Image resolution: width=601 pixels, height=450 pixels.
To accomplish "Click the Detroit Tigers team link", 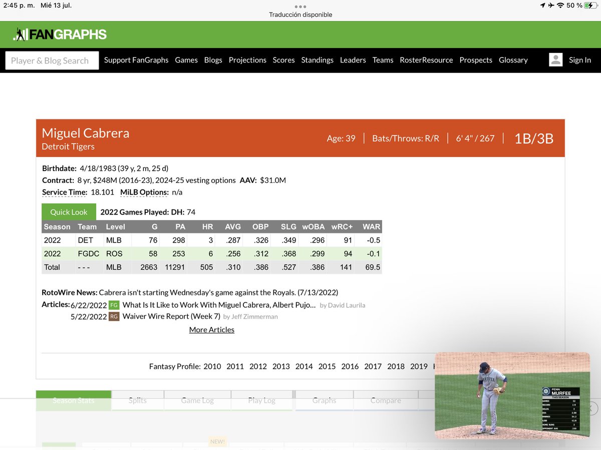I will pos(68,146).
